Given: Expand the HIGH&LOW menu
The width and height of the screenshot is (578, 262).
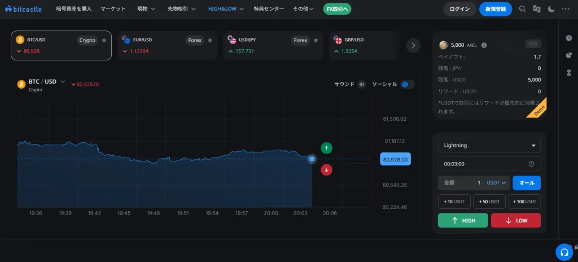Looking at the screenshot, I should [226, 9].
